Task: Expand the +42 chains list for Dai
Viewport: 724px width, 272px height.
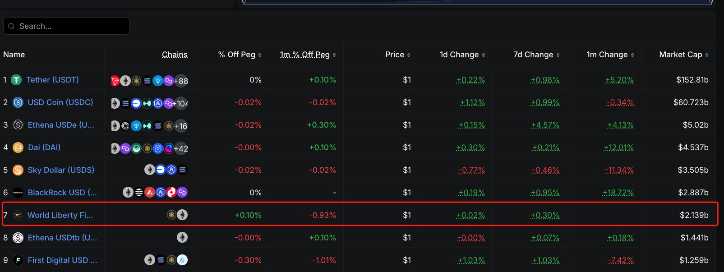Action: tap(180, 148)
